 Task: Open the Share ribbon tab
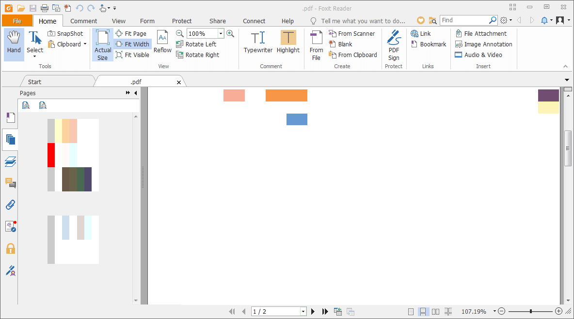218,21
